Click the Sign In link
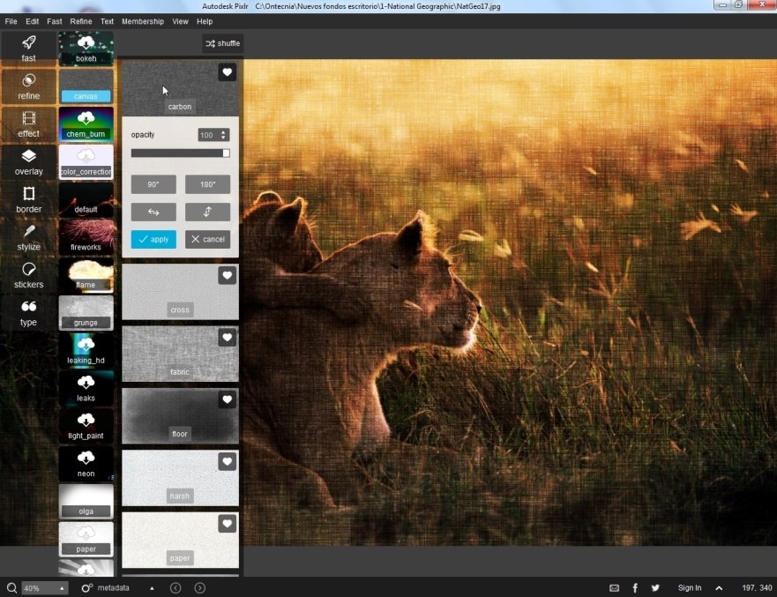This screenshot has height=597, width=777. tap(690, 588)
